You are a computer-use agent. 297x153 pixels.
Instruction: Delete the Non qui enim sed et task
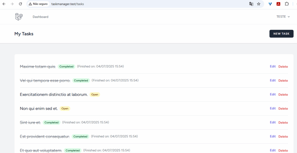click(283, 109)
